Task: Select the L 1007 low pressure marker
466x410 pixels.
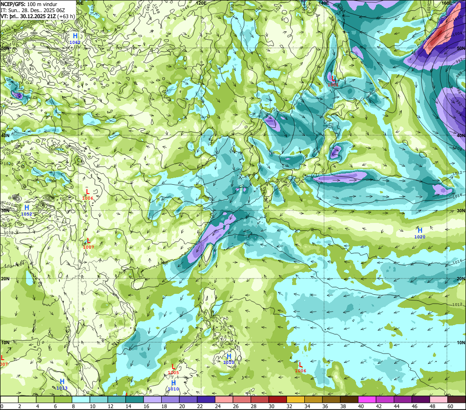Action: [x=88, y=243]
